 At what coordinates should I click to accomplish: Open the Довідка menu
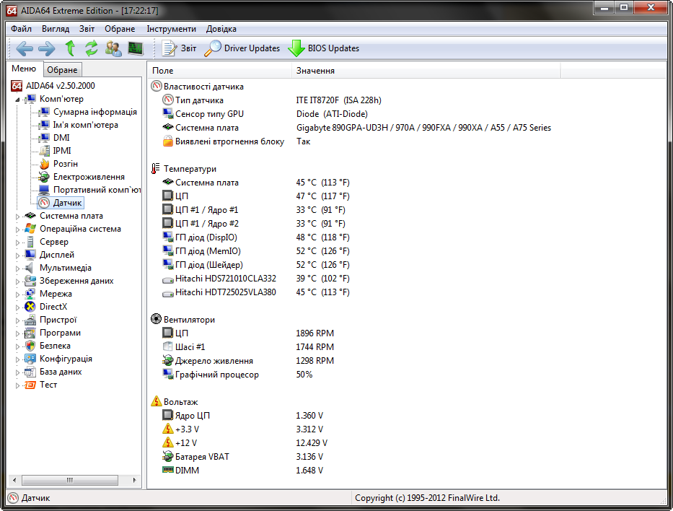pos(221,29)
